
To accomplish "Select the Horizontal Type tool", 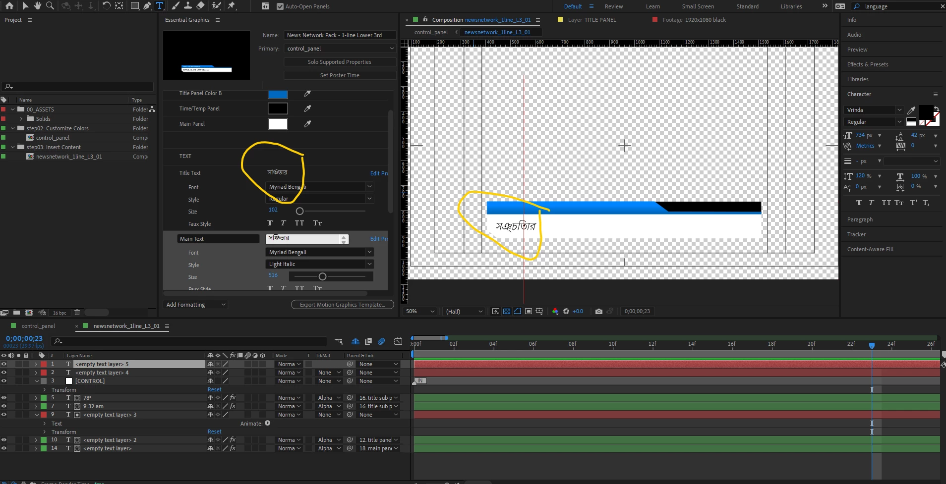I will [160, 6].
